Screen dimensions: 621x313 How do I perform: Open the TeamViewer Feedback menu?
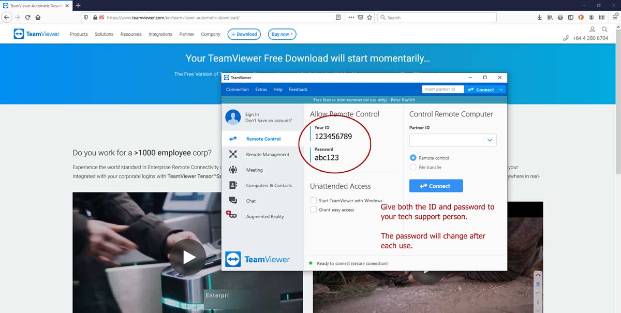pyautogui.click(x=298, y=90)
